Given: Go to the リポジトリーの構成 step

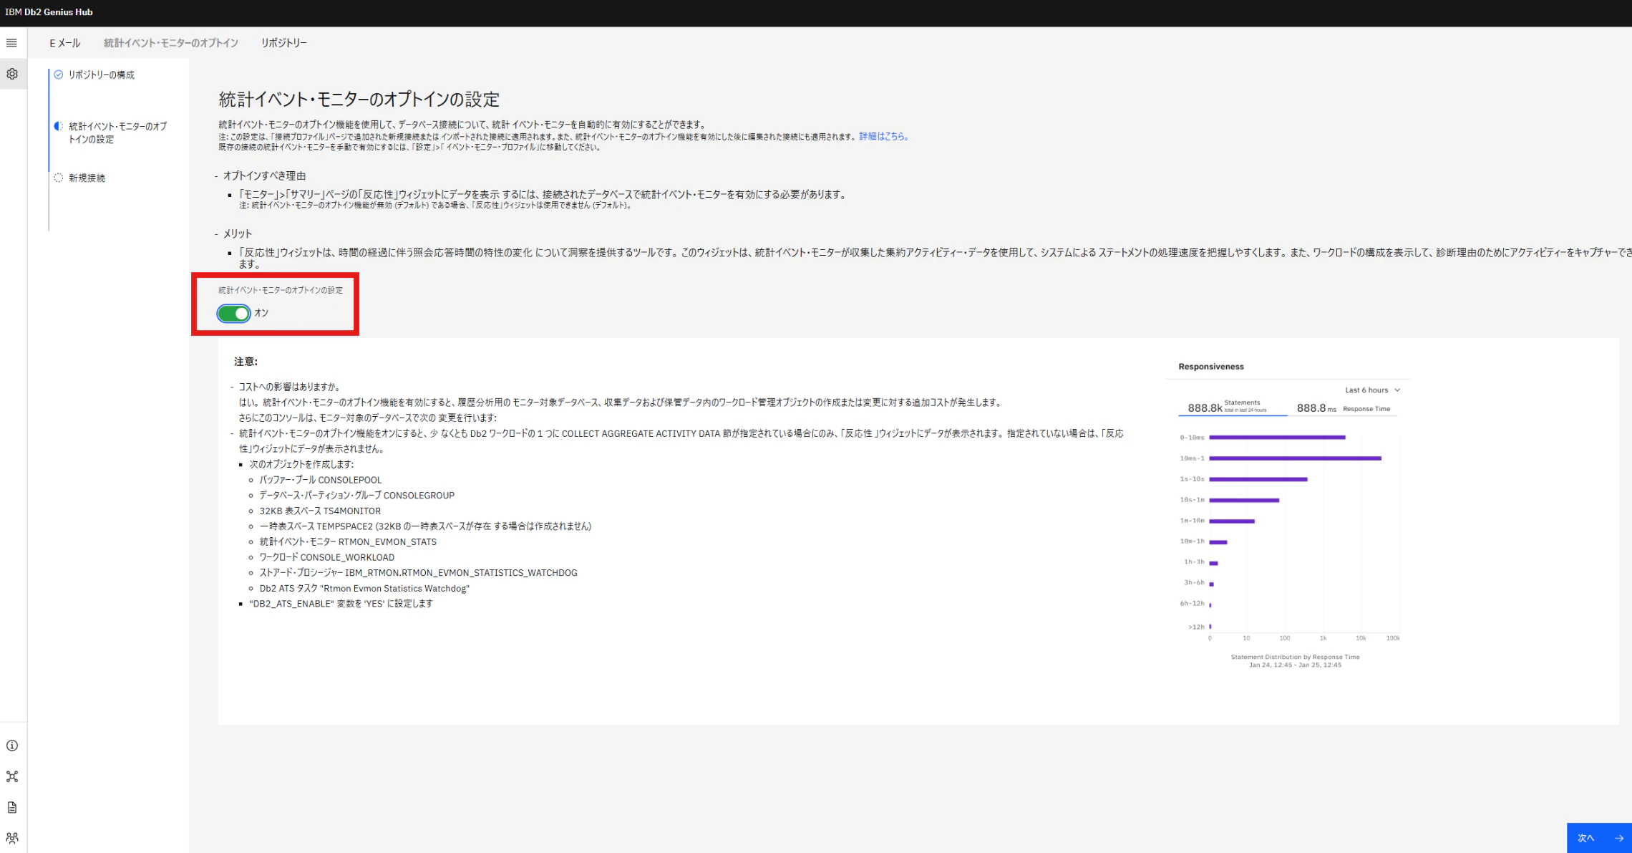Looking at the screenshot, I should tap(101, 74).
